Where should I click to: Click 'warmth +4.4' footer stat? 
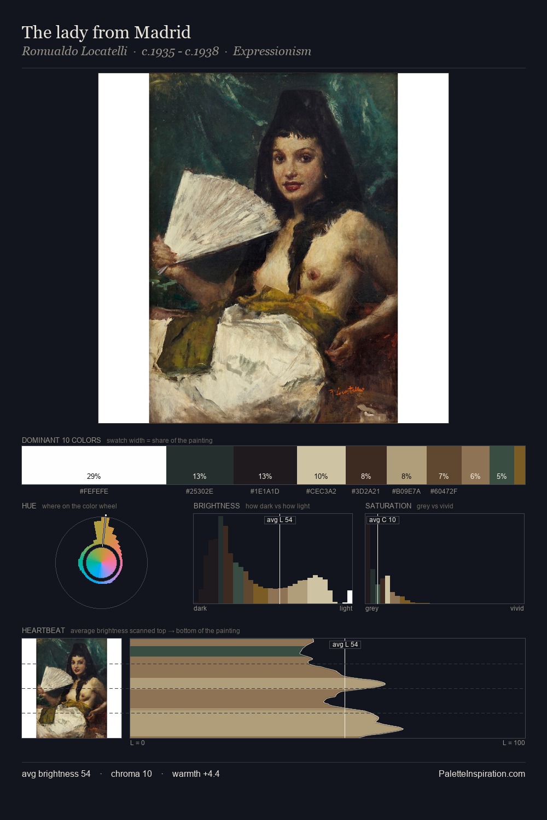[196, 774]
